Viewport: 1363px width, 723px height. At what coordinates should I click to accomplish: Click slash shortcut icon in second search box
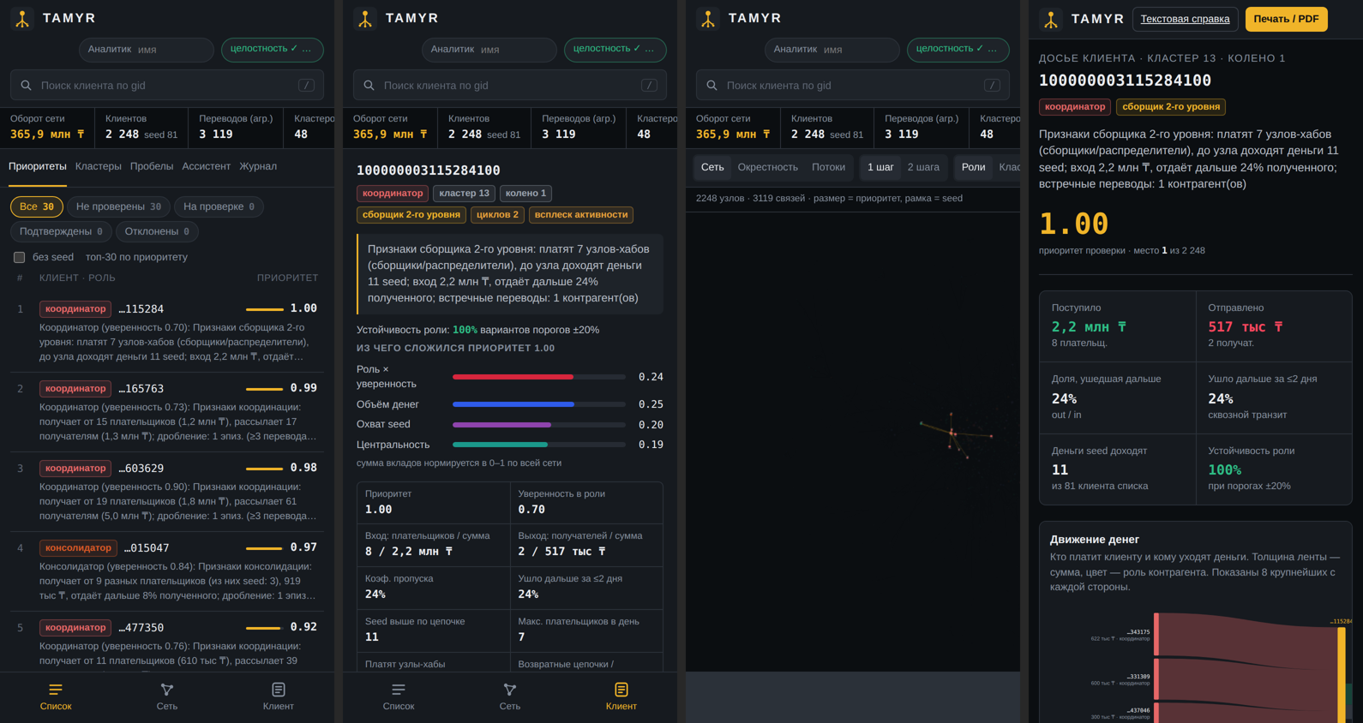point(649,86)
